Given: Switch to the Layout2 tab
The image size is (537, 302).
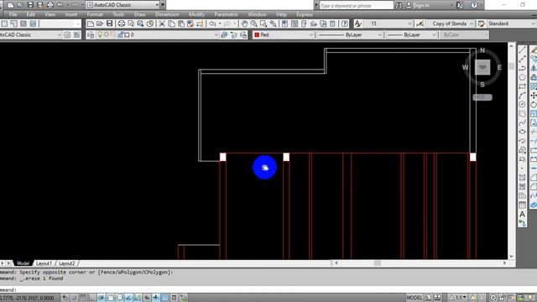Looking at the screenshot, I should coord(67,263).
